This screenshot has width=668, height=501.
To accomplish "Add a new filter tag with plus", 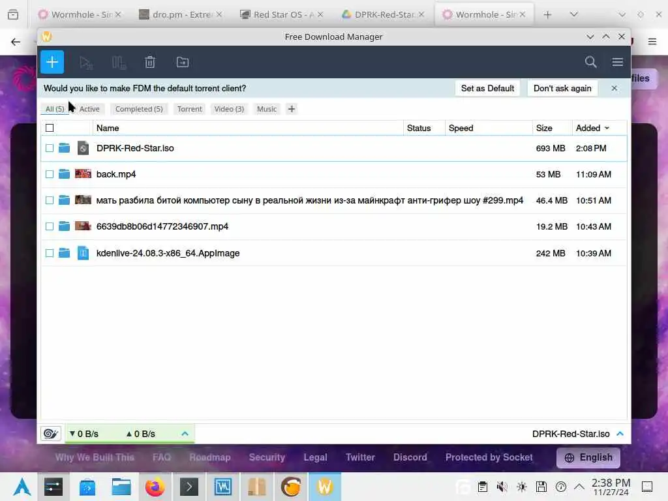I will [292, 109].
